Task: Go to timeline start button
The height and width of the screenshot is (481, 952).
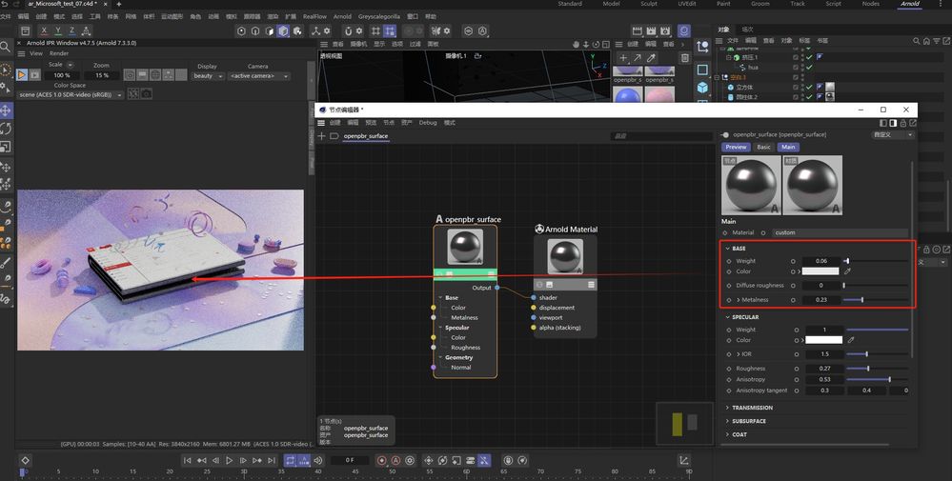Action: tap(187, 460)
